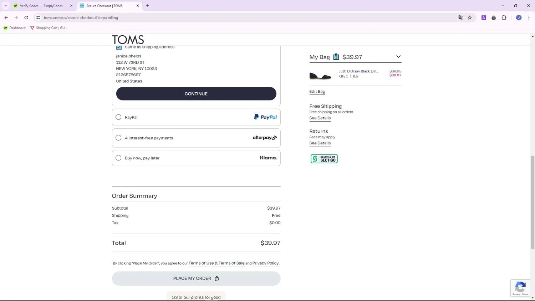This screenshot has width=535, height=301.
Task: Click the 1/3 of our profits for good banner
Action: 196,297
